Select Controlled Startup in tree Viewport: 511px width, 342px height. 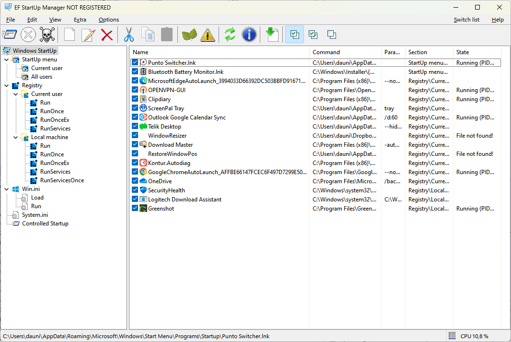(45, 224)
